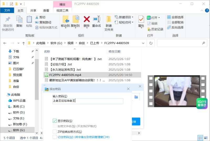Viewport: 210px width, 141px height.
Task: Check Remember password (记住密码)
Action: pos(55,137)
